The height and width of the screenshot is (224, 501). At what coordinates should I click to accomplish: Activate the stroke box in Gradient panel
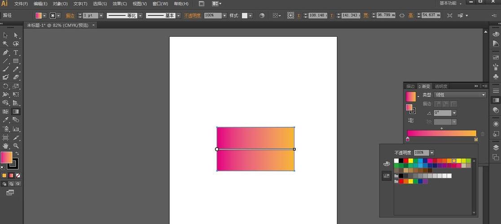(413, 111)
